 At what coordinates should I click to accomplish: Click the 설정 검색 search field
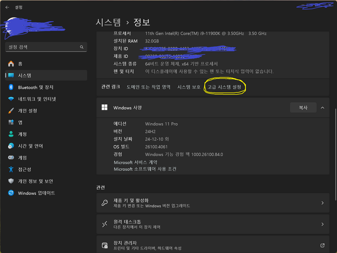(46, 47)
